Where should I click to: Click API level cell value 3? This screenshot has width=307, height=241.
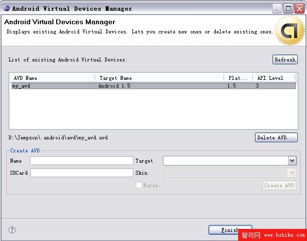pyautogui.click(x=257, y=86)
